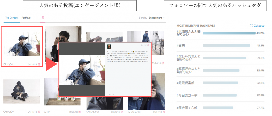Click Instagram icon on the 11/17/18 post
Image resolution: width=272 pixels, height=116 pixels.
(163, 112)
